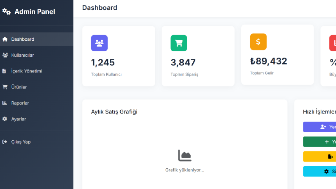Open Ayarlar settings page

click(36, 119)
